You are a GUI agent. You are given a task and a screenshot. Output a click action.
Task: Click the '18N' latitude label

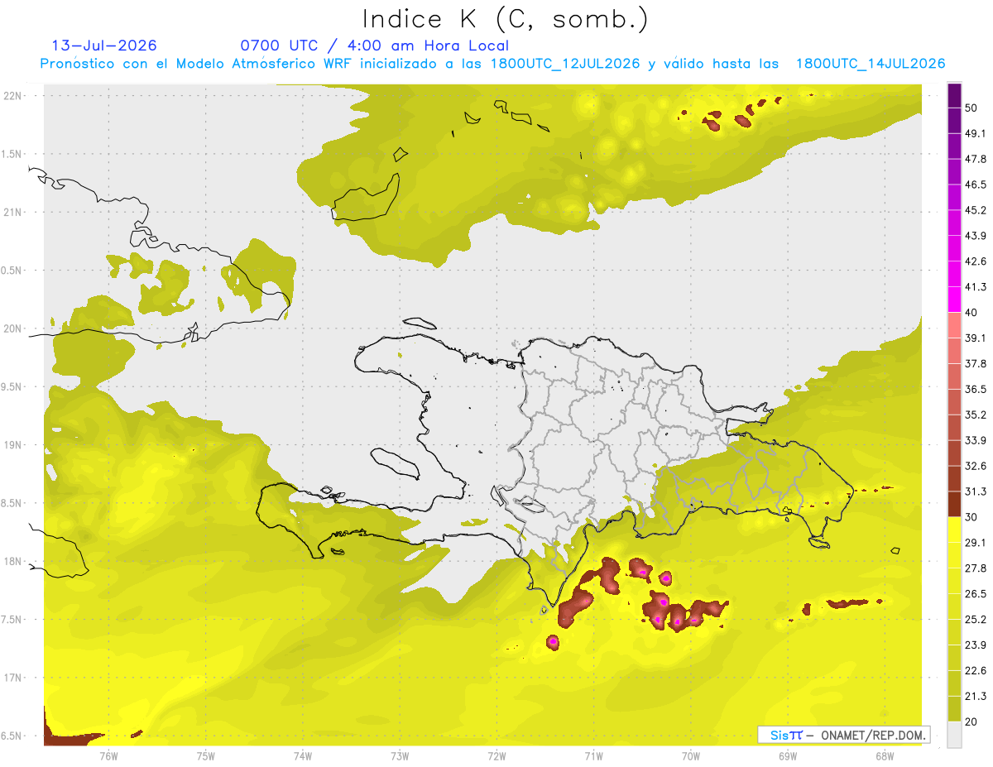(x=13, y=562)
